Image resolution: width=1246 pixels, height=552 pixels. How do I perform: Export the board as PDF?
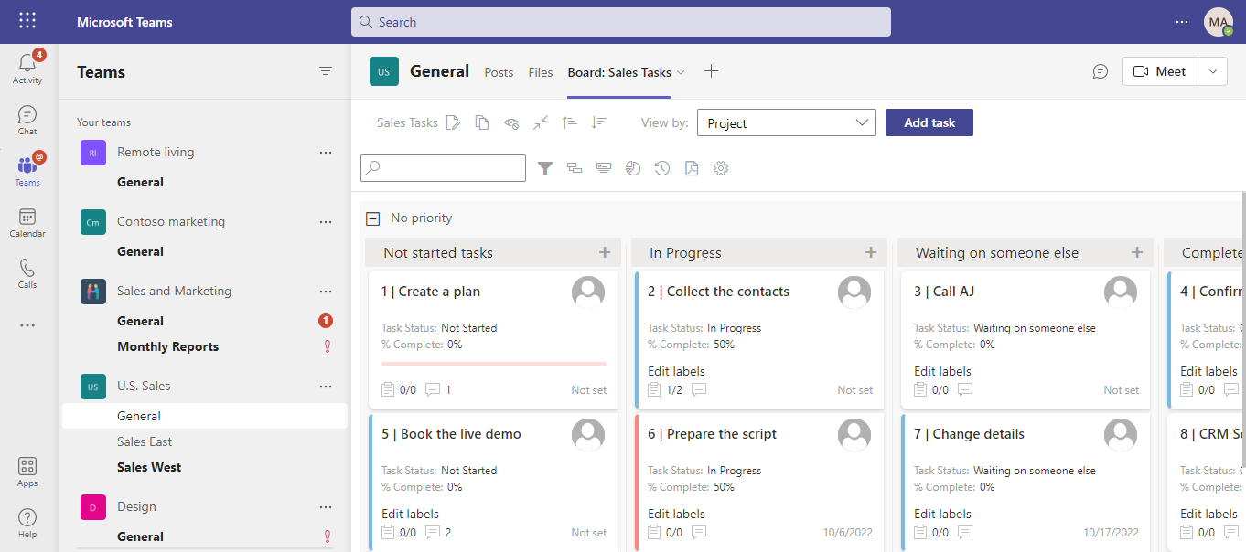[x=692, y=168]
